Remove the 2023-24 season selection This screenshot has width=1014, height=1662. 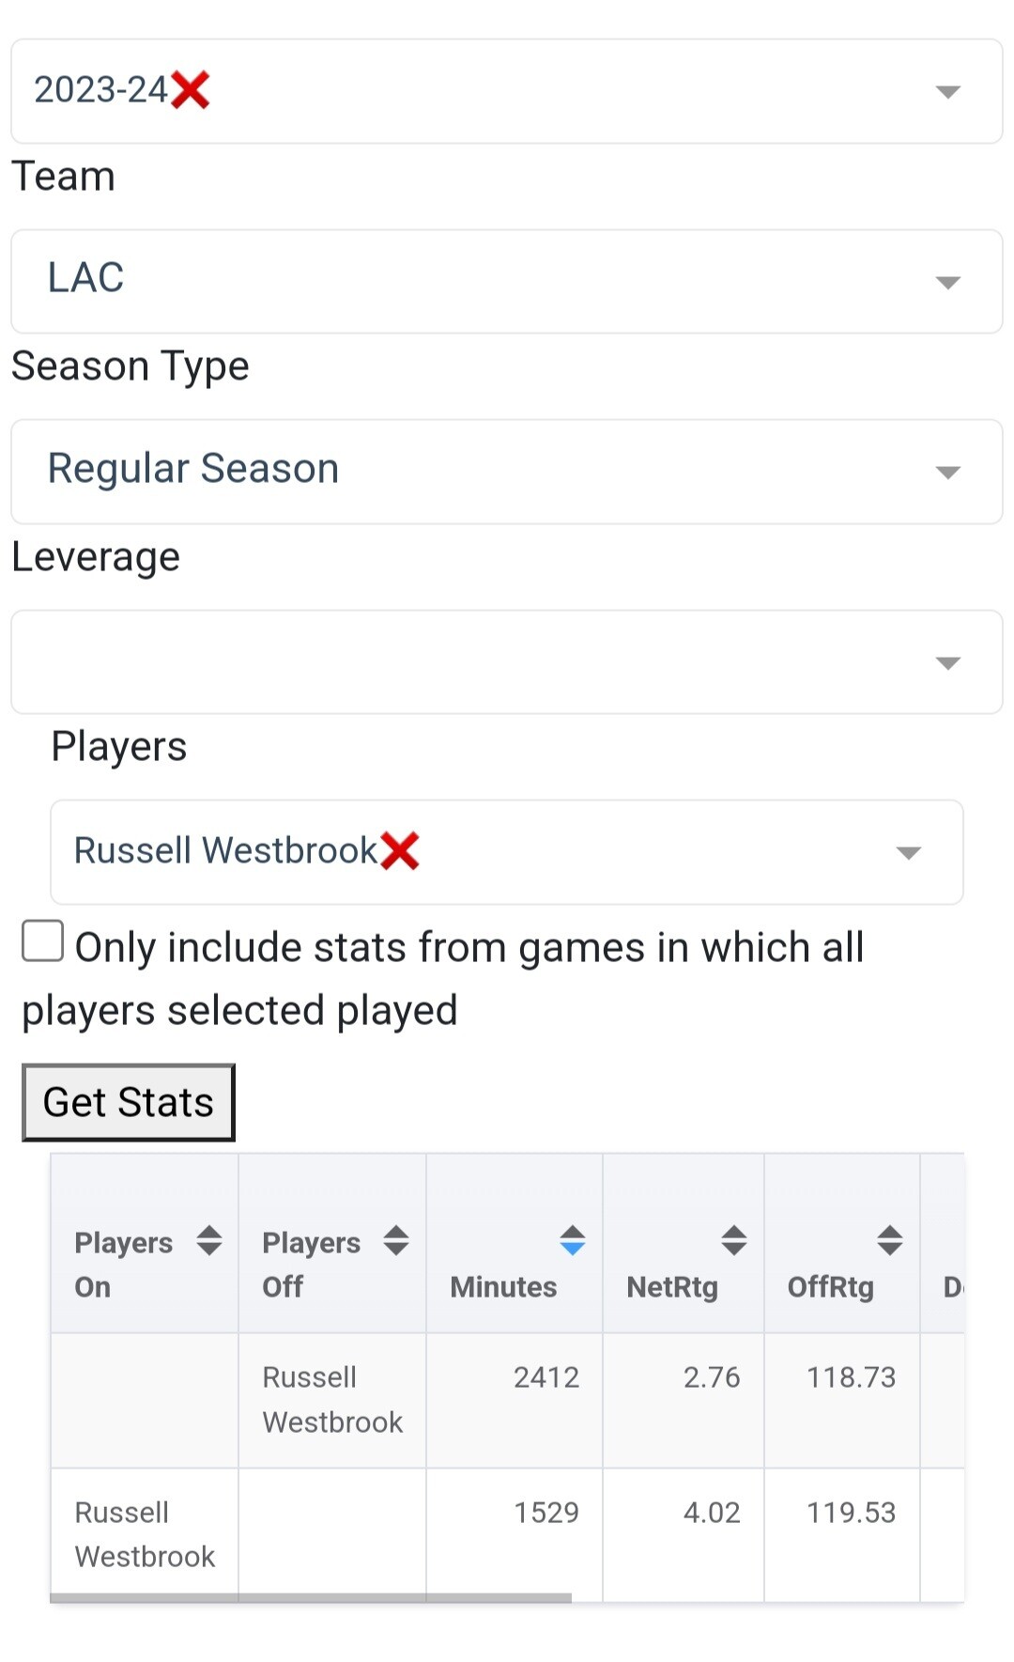point(191,91)
